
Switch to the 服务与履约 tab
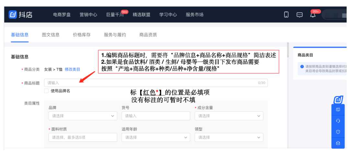(x=115, y=35)
